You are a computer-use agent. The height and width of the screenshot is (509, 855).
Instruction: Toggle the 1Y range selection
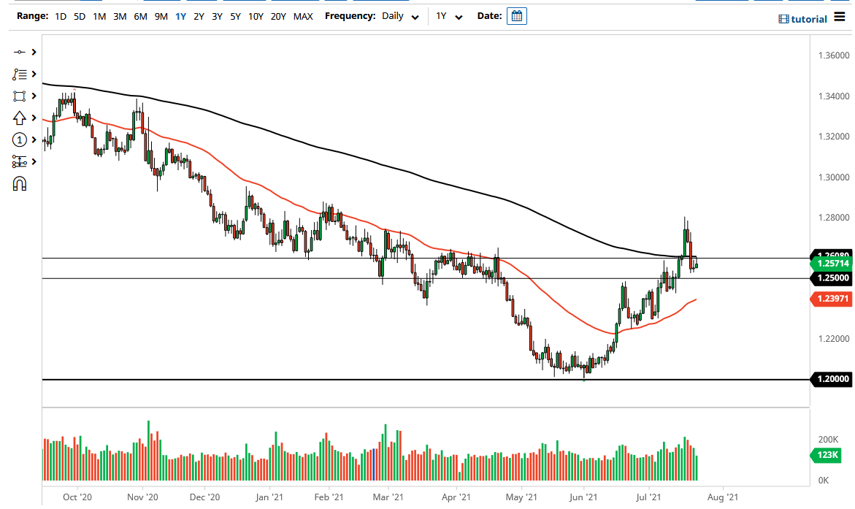click(180, 15)
